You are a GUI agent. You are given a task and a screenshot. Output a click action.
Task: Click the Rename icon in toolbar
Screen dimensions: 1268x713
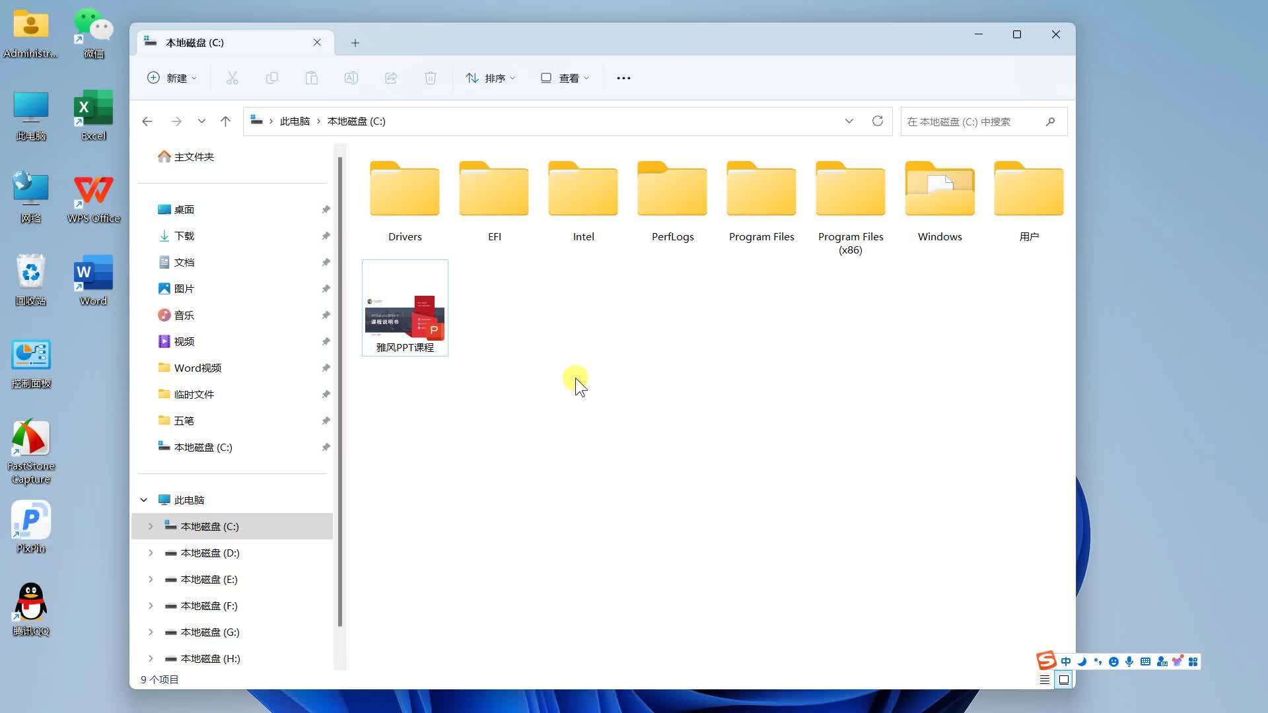pyautogui.click(x=351, y=78)
